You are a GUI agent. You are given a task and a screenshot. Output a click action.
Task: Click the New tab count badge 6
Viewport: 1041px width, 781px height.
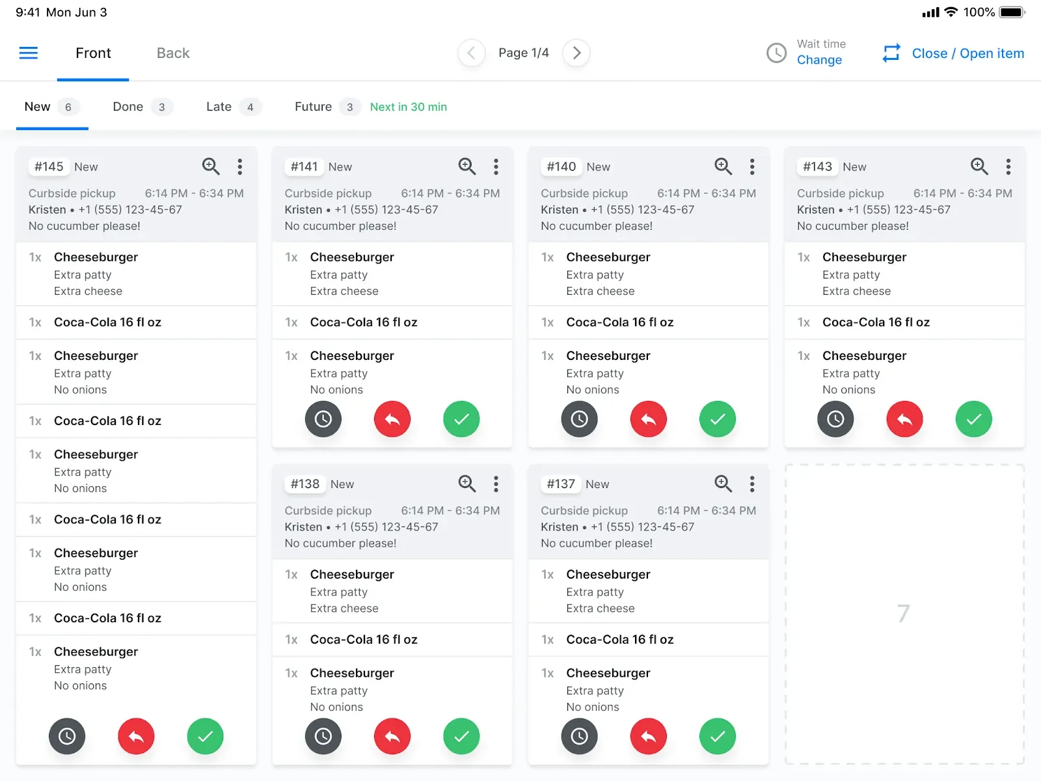[x=68, y=107]
